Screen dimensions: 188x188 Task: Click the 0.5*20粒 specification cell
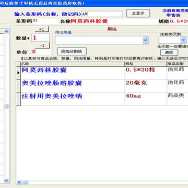click(146, 73)
